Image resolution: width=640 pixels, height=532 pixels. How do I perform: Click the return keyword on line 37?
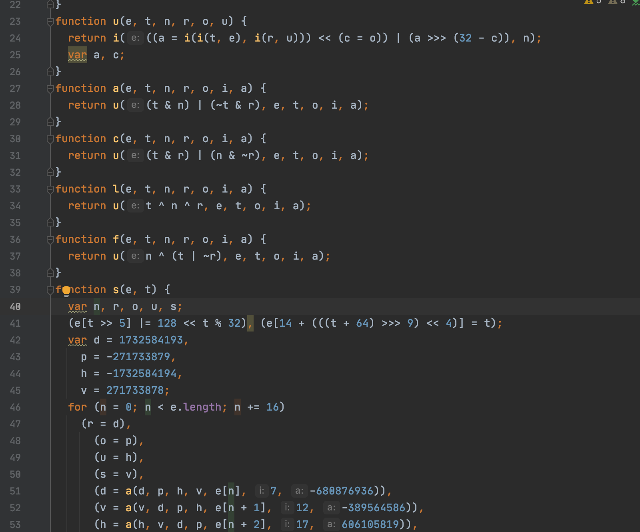click(87, 256)
